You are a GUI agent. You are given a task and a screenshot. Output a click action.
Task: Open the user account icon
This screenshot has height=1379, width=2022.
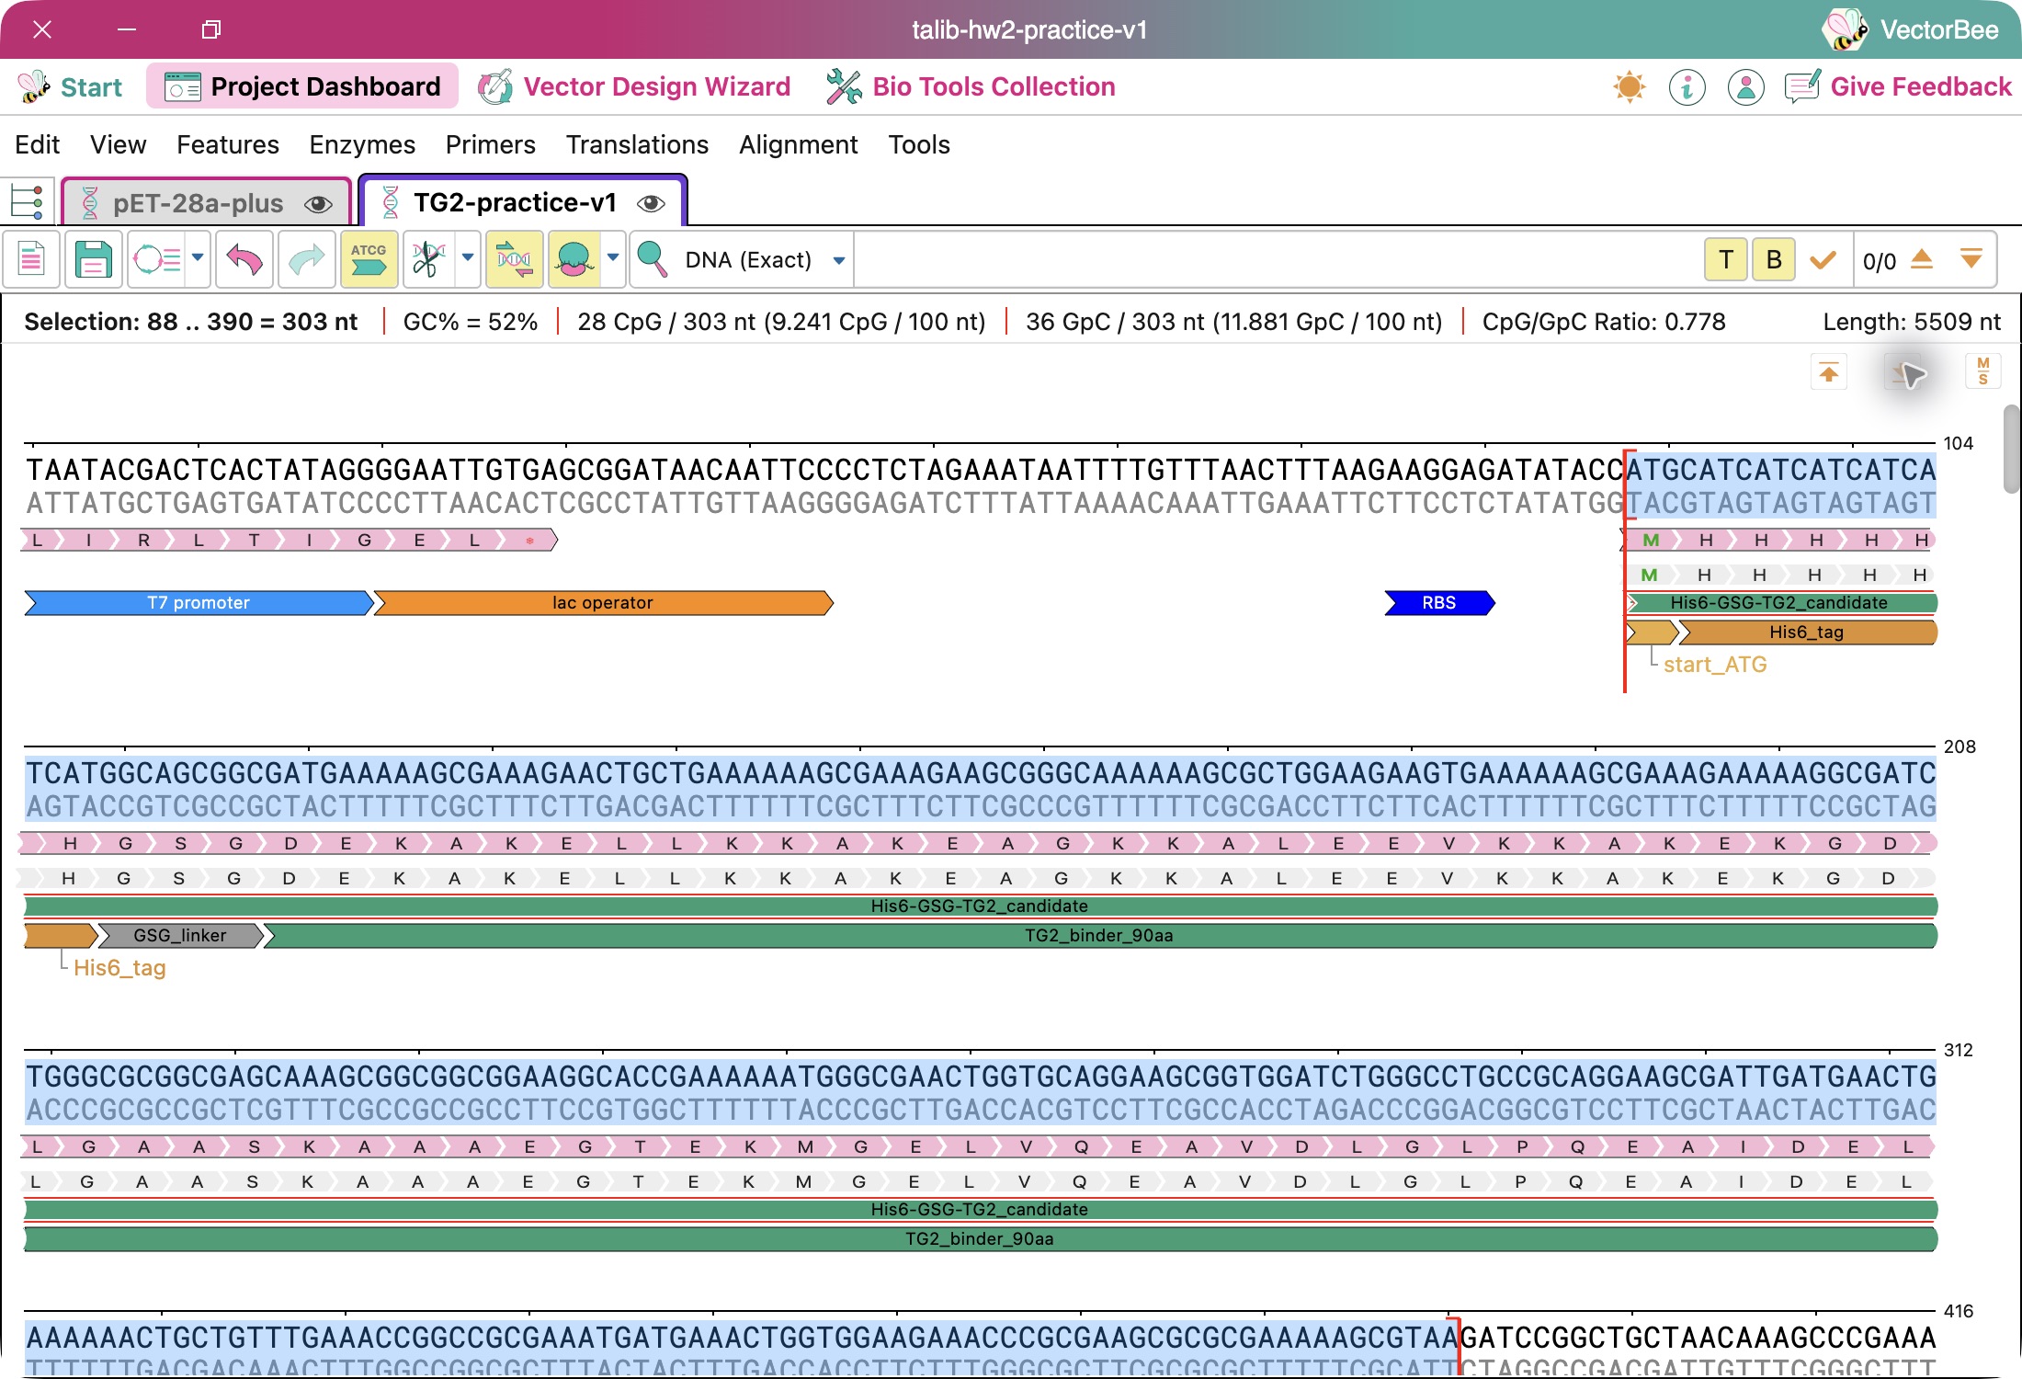(x=1745, y=87)
